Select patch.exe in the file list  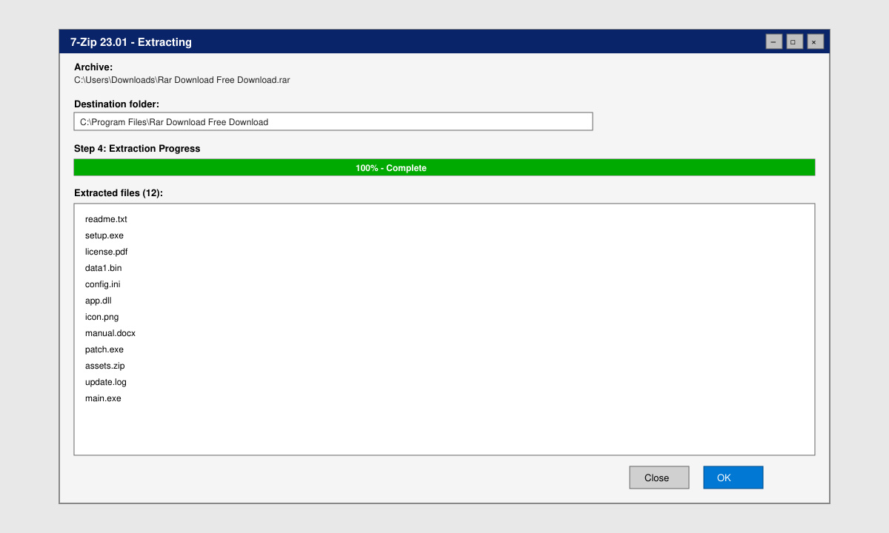(x=104, y=349)
